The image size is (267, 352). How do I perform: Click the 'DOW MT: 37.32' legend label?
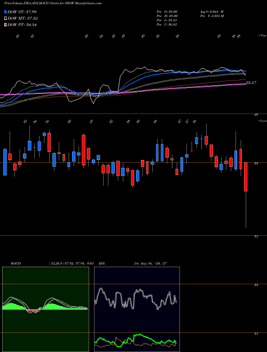tap(22, 19)
